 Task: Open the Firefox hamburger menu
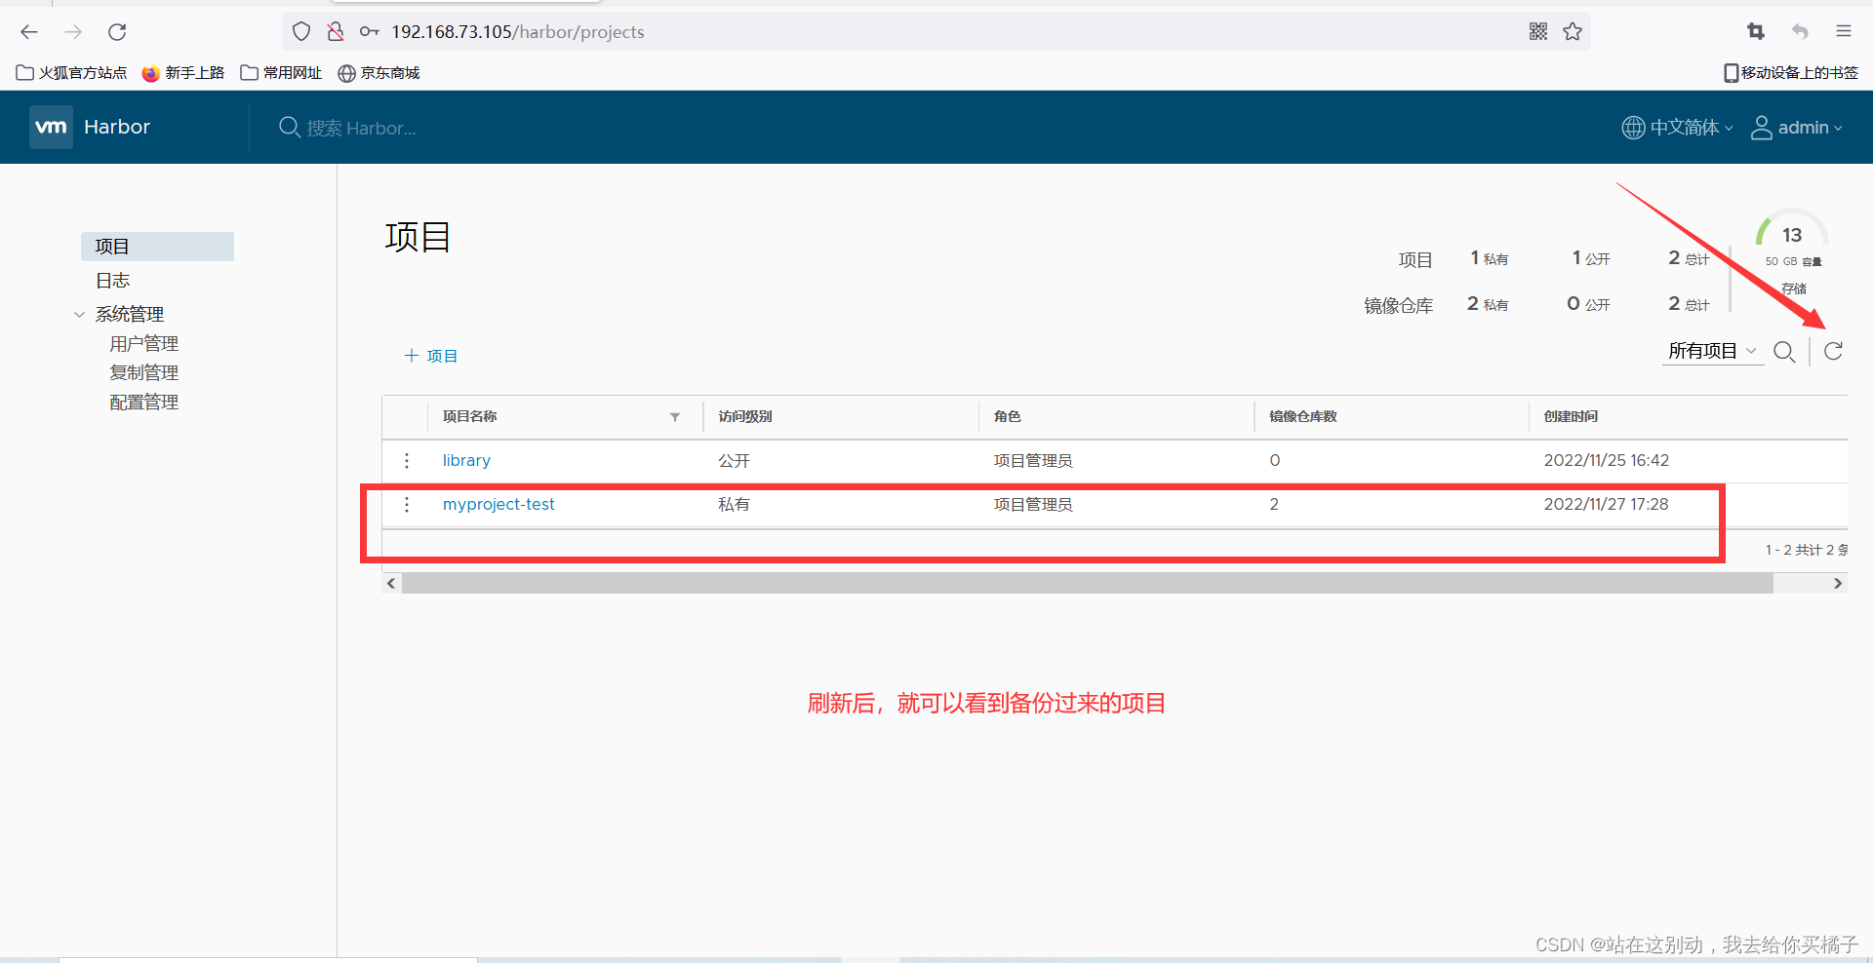1844,32
